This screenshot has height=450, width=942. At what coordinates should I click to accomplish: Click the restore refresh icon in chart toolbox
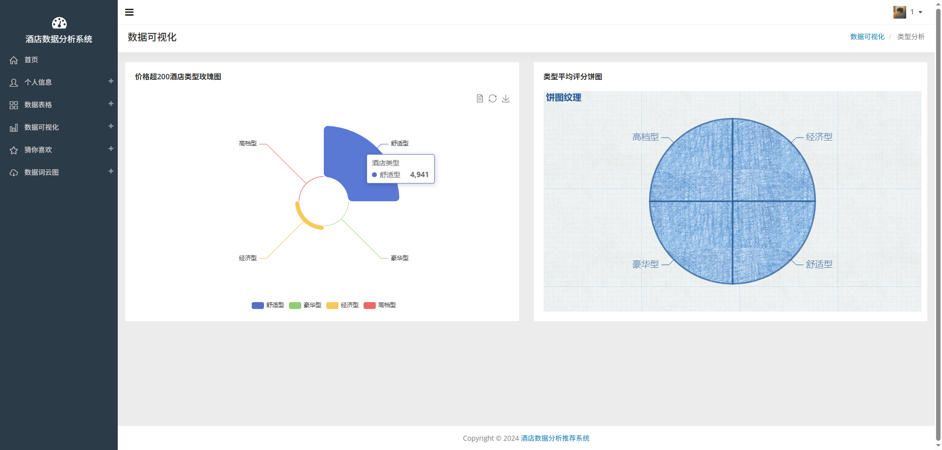pyautogui.click(x=493, y=98)
